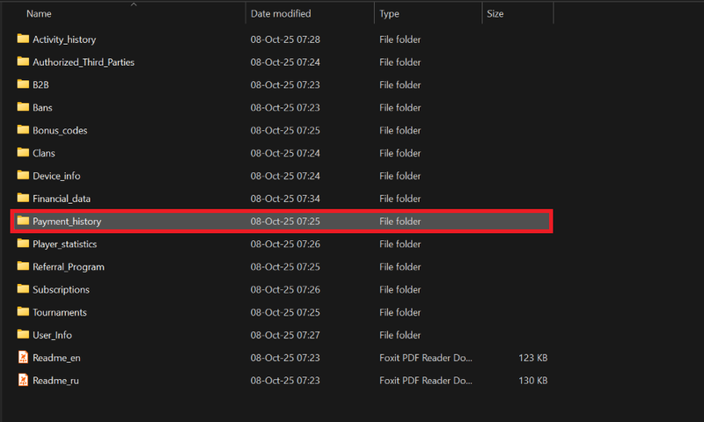Click the B2B folder icon
This screenshot has width=704, height=422.
[23, 85]
